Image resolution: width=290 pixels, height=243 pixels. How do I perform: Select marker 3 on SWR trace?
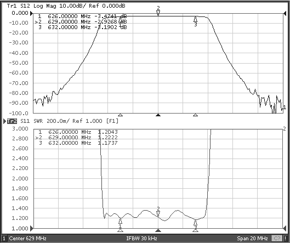tap(196, 222)
